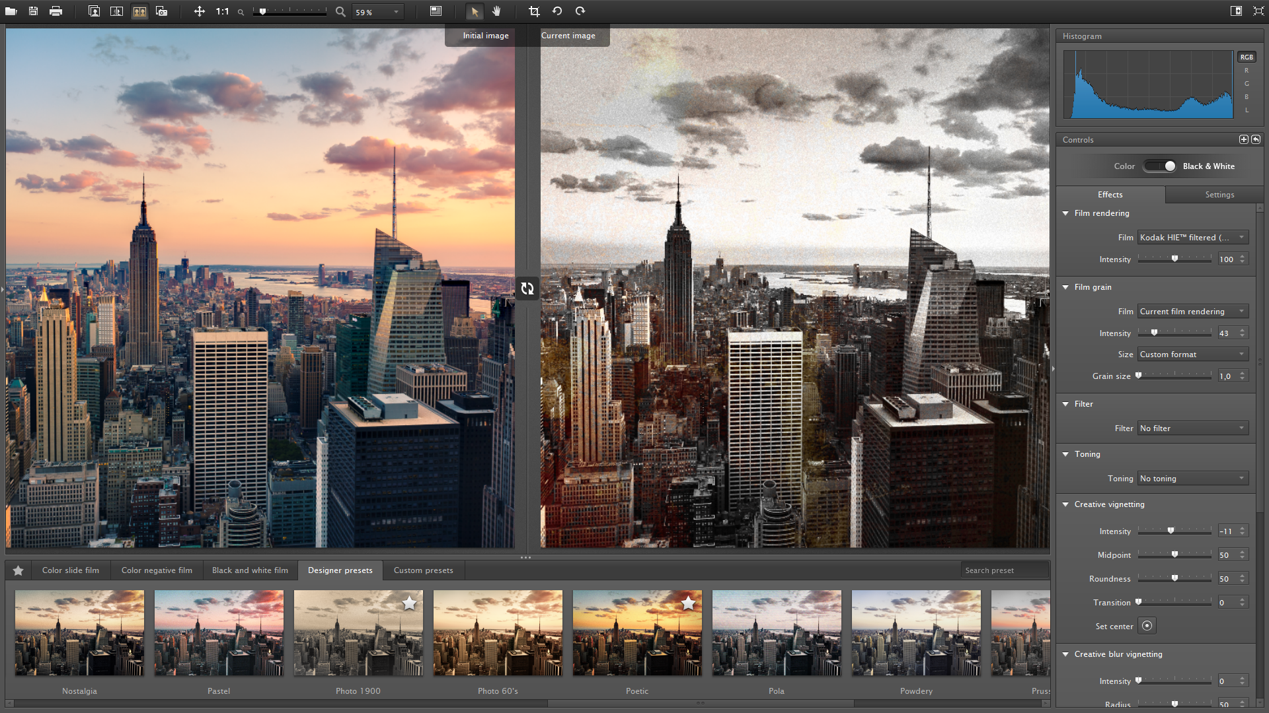Rotate image left (counter-clockwise)
Screen dimensions: 1269x713
(557, 11)
